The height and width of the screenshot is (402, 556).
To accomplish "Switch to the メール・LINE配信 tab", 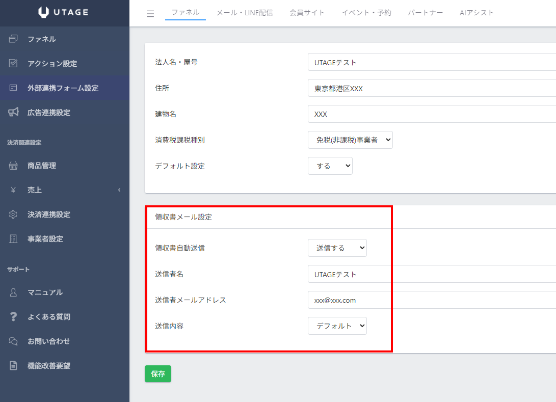I will 244,13.
